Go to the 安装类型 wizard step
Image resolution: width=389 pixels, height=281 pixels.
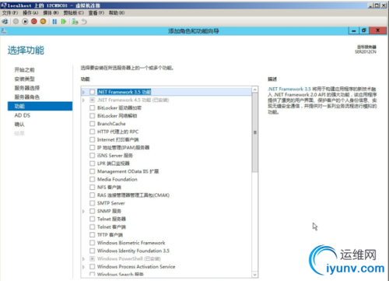pyautogui.click(x=24, y=79)
